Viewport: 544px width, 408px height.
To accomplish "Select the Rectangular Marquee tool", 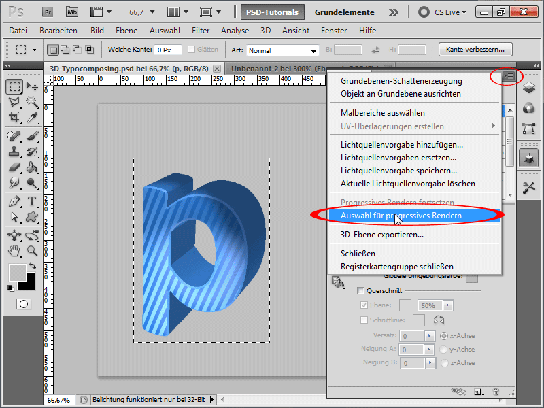I will pos(14,86).
